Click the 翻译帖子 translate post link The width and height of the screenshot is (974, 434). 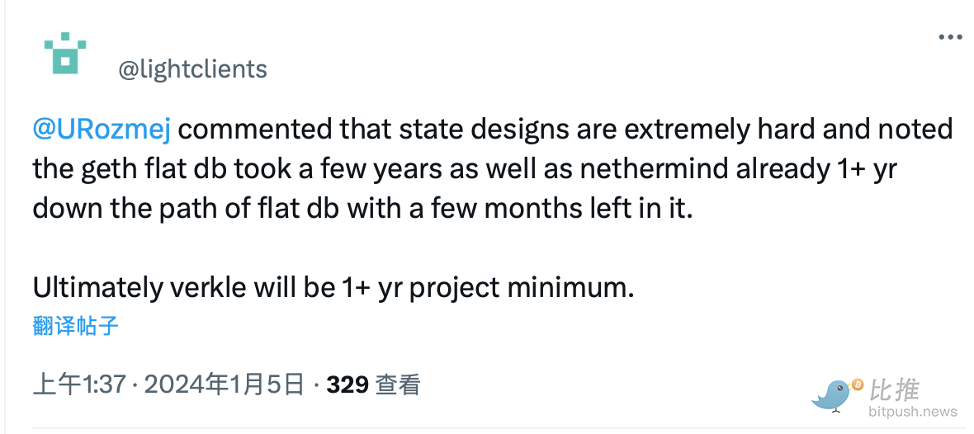(76, 325)
